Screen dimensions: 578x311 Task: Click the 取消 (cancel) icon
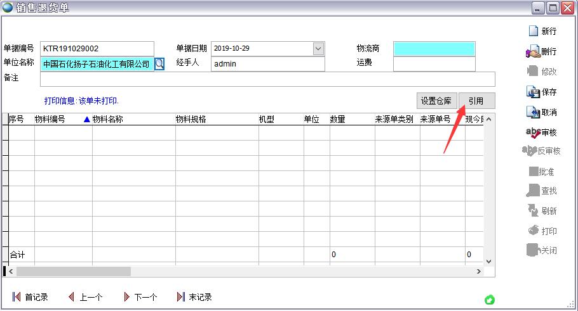(533, 112)
